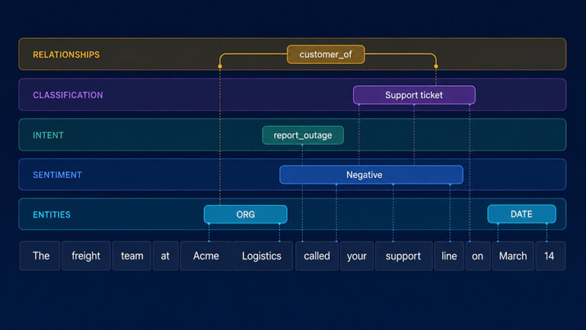Click the token 'support'
The height and width of the screenshot is (330, 586).
[403, 255]
